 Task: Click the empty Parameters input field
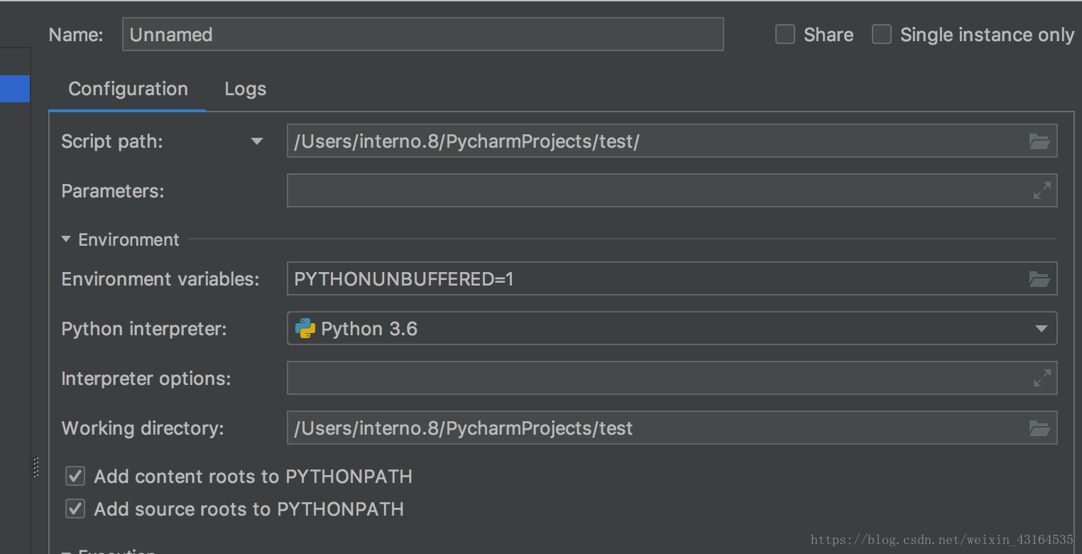(x=639, y=190)
